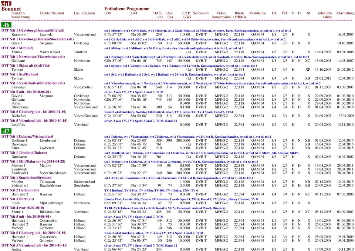The image size is (355, 251).
Task: Click the start date '24.09.2007'
Action: point(323,116)
